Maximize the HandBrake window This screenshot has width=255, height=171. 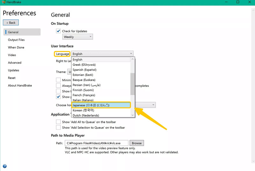click(x=237, y=2)
